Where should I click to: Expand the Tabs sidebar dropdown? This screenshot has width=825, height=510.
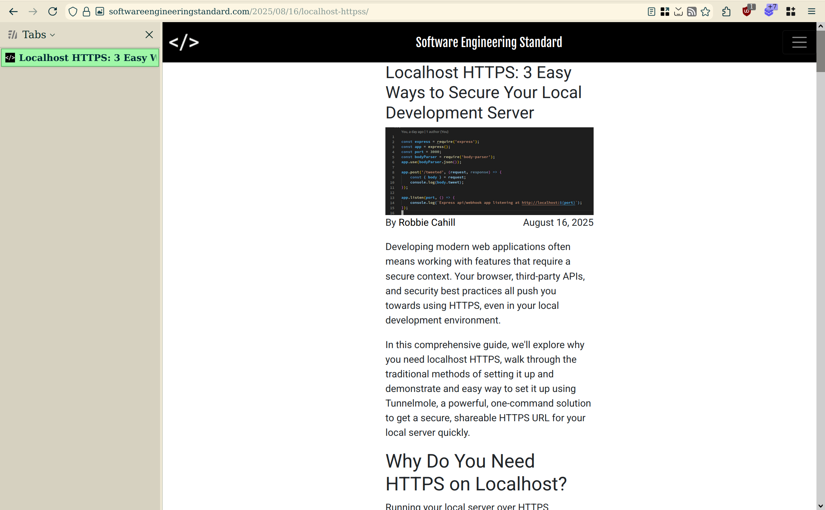39,35
